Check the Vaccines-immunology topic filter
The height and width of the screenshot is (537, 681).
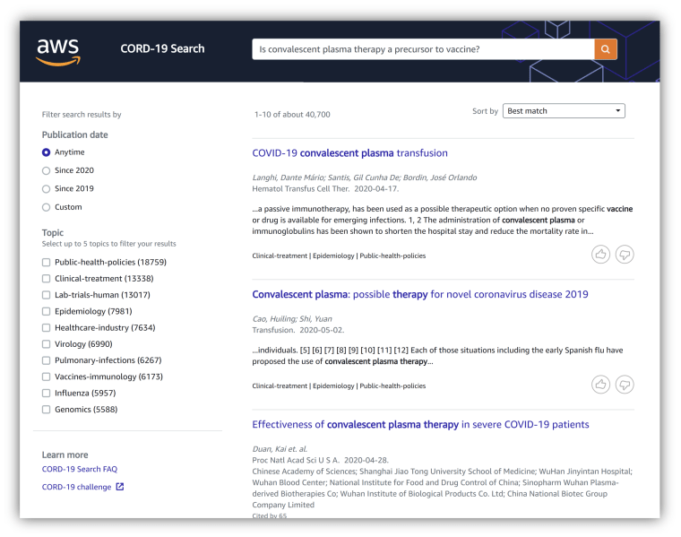(x=46, y=377)
